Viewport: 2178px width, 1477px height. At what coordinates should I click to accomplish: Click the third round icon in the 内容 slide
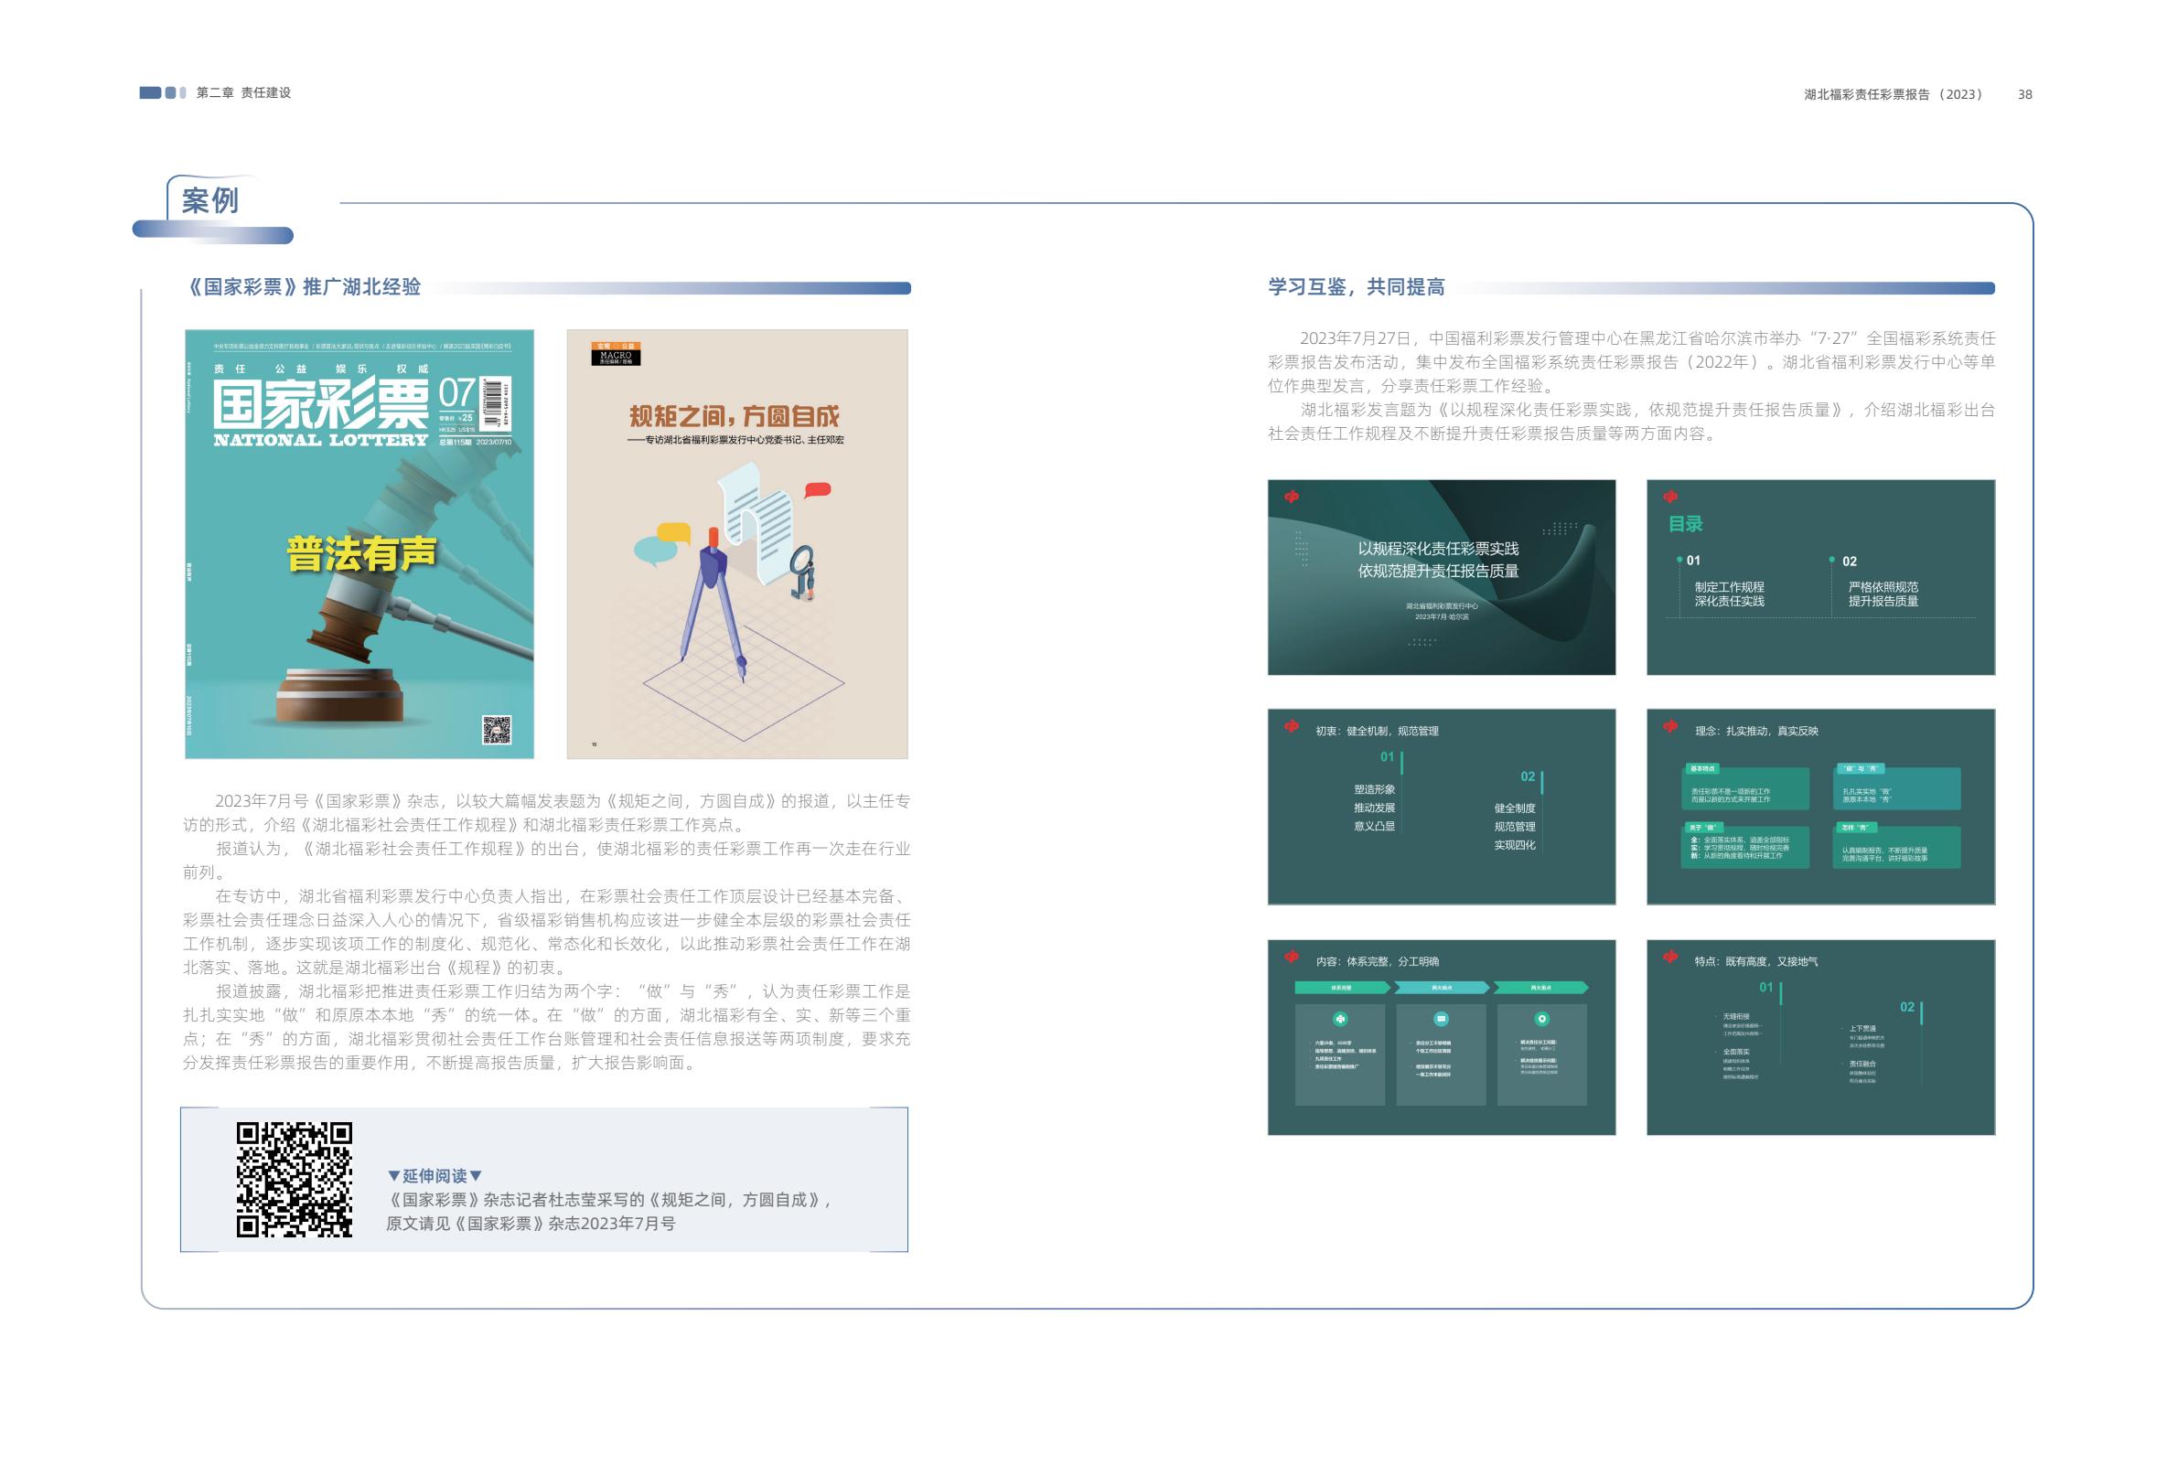pyautogui.click(x=1541, y=1019)
